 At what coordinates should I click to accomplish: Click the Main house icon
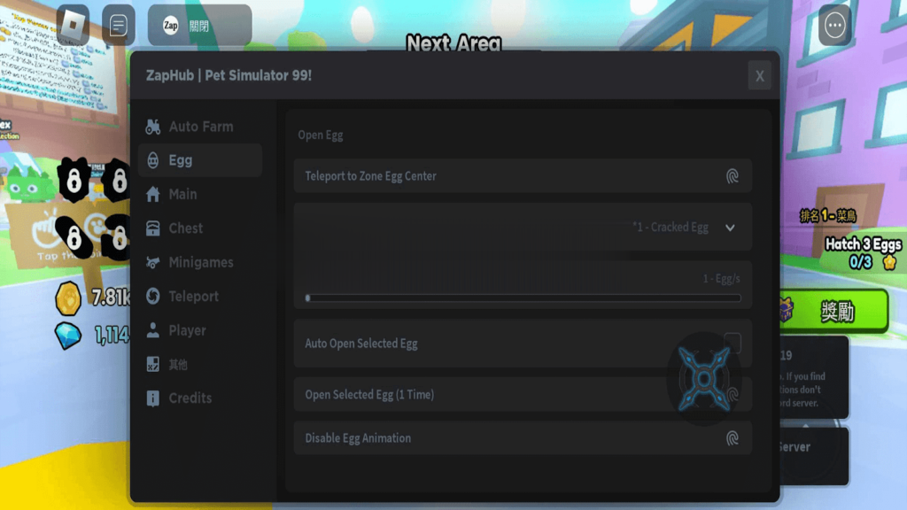point(153,194)
